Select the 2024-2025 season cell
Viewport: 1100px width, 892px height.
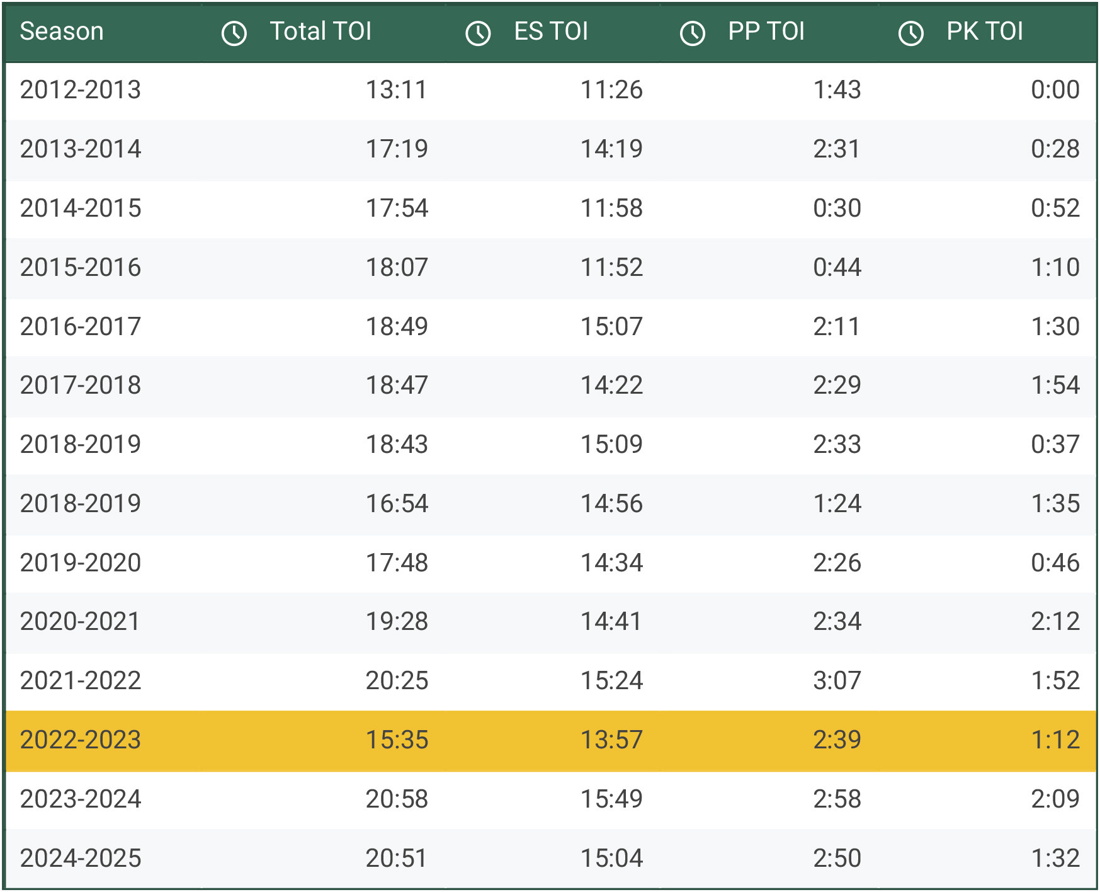[81, 859]
